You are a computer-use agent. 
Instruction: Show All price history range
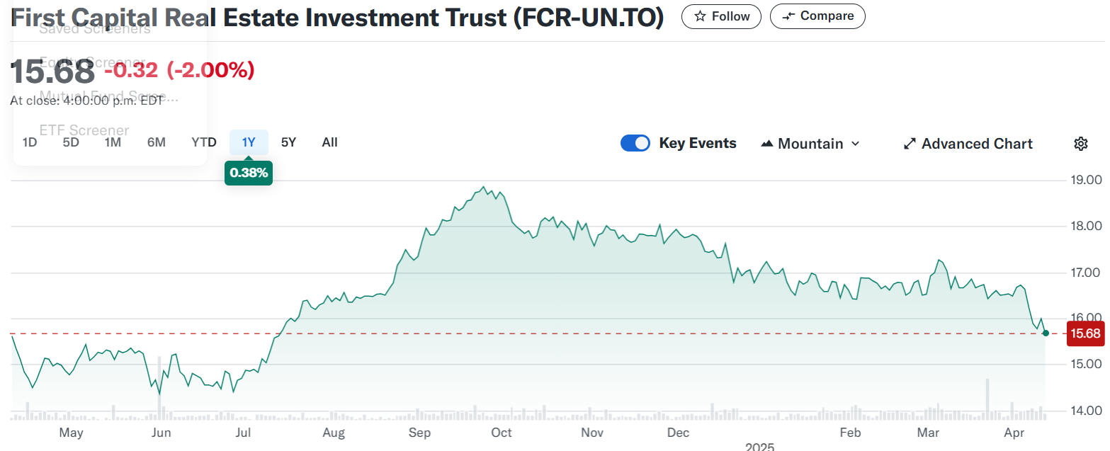click(329, 142)
